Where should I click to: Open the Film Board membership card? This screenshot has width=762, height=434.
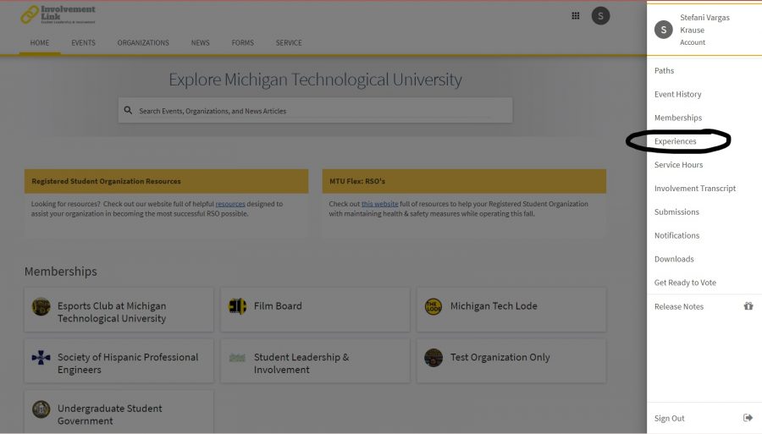coord(315,310)
